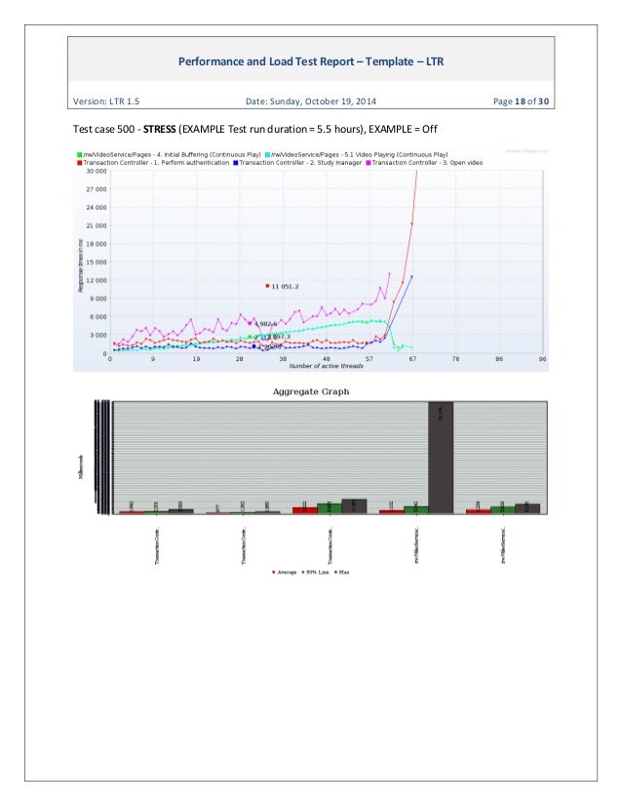This screenshot has height=806, width=622.
Task: Click the "57" x-axis tick label
Action: (369, 359)
